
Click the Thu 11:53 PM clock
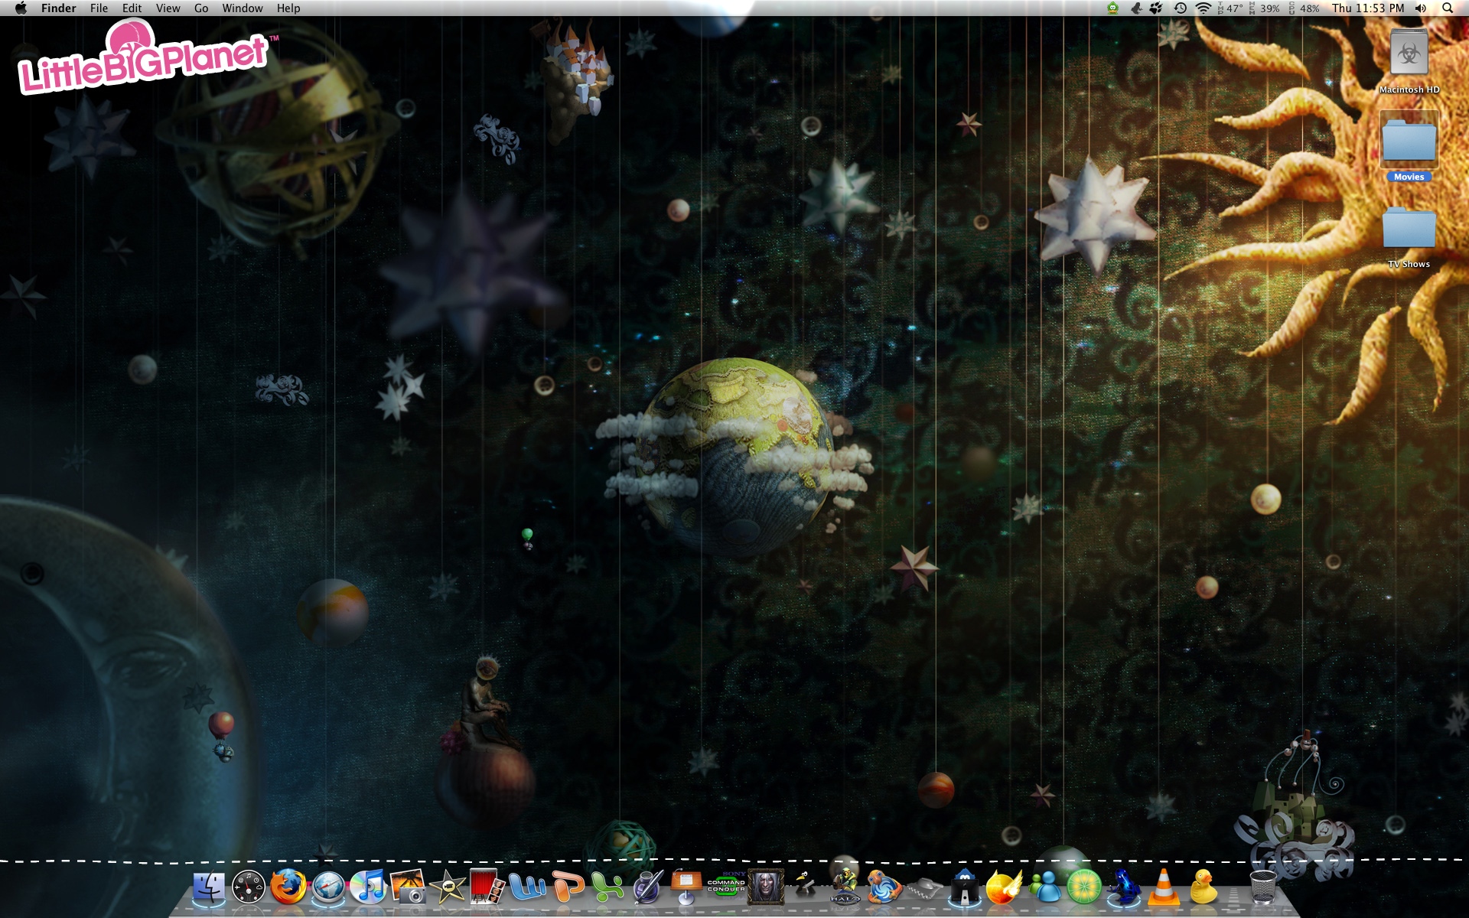tap(1368, 8)
